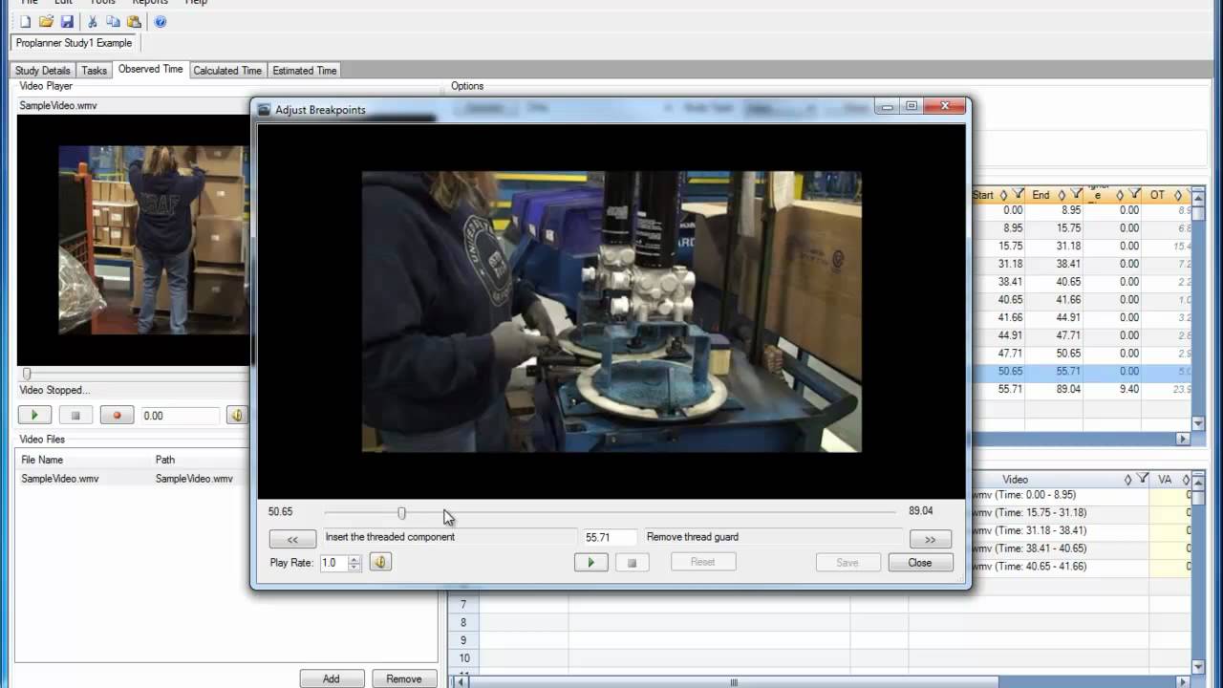Increase Play Rate with the up arrow
Viewport: 1223px width, 688px height.
354,558
